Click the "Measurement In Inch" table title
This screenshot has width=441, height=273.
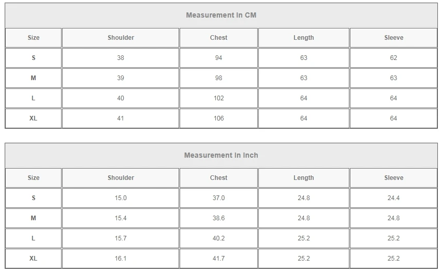click(221, 155)
